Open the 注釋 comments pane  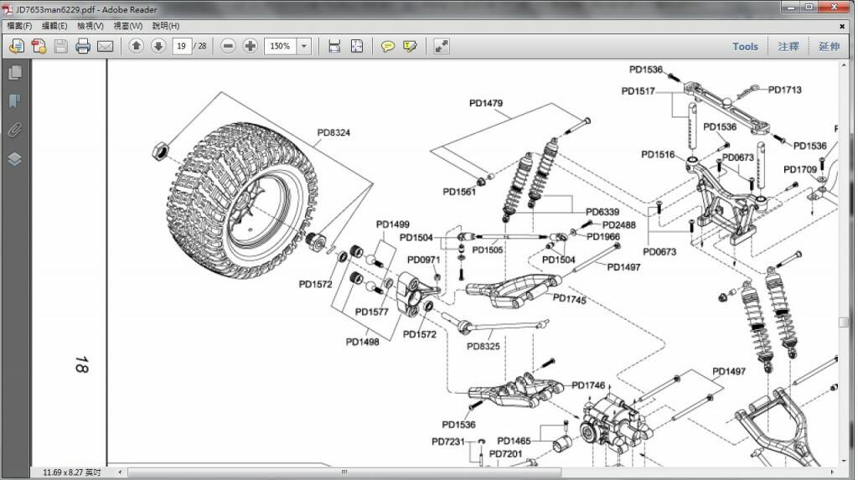pyautogui.click(x=788, y=47)
